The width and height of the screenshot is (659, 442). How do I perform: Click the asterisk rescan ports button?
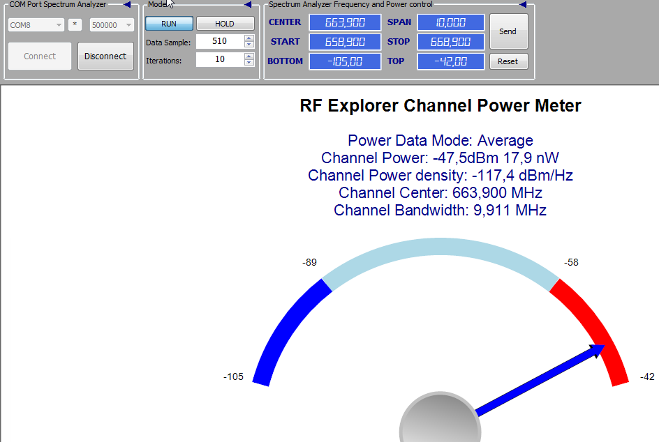tap(75, 25)
